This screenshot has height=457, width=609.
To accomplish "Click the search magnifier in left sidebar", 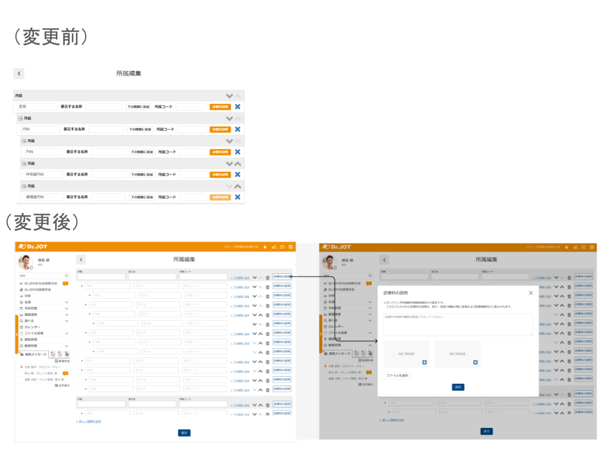I will coord(67,276).
